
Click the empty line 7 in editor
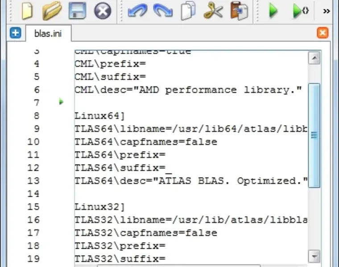click(x=191, y=103)
